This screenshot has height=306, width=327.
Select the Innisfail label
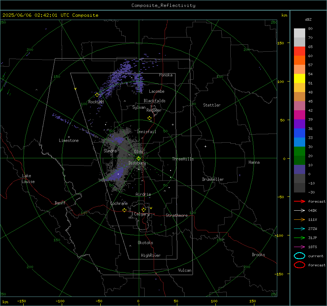(x=147, y=132)
